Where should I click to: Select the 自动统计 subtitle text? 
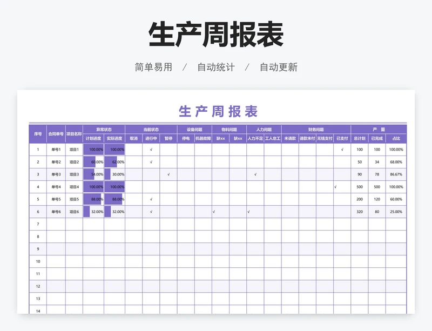216,67
